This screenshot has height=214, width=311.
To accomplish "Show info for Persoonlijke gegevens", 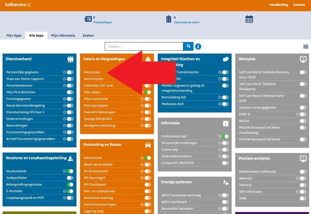I will click(x=64, y=72).
